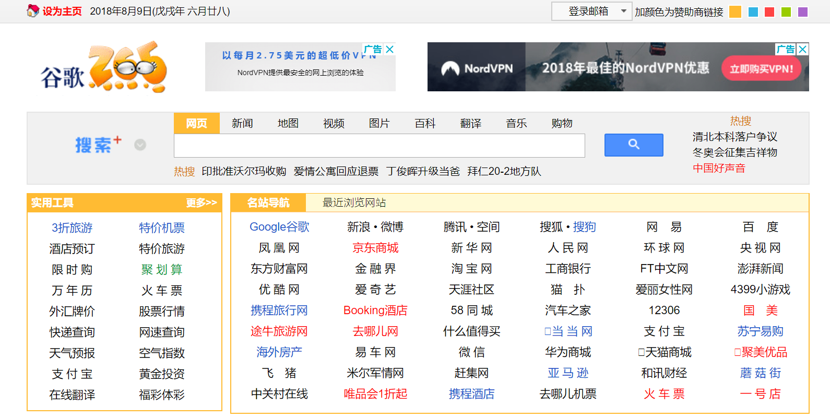Click the 立即购买VPN! button
This screenshot has height=418, width=830.
(762, 68)
